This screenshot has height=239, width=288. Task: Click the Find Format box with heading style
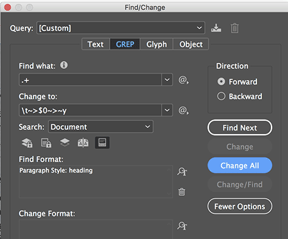(96, 182)
